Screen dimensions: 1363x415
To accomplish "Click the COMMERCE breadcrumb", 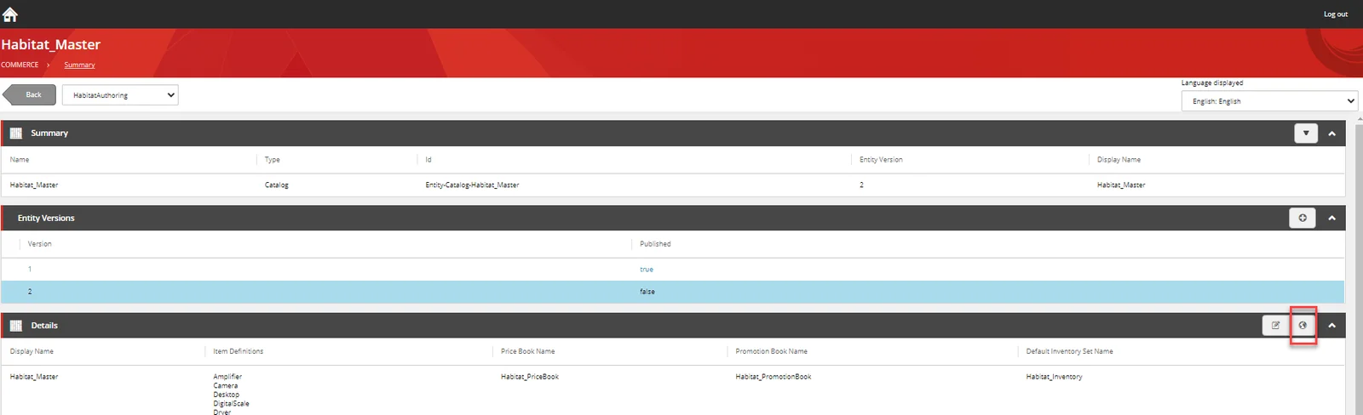I will [x=20, y=65].
